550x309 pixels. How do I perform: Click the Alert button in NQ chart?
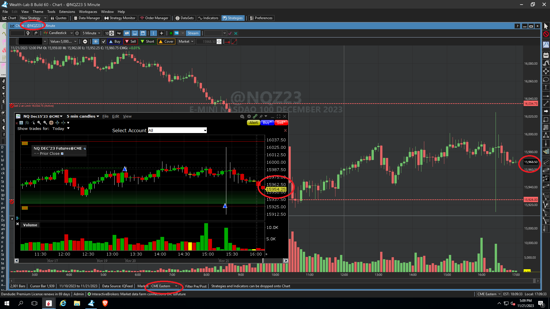click(x=254, y=123)
